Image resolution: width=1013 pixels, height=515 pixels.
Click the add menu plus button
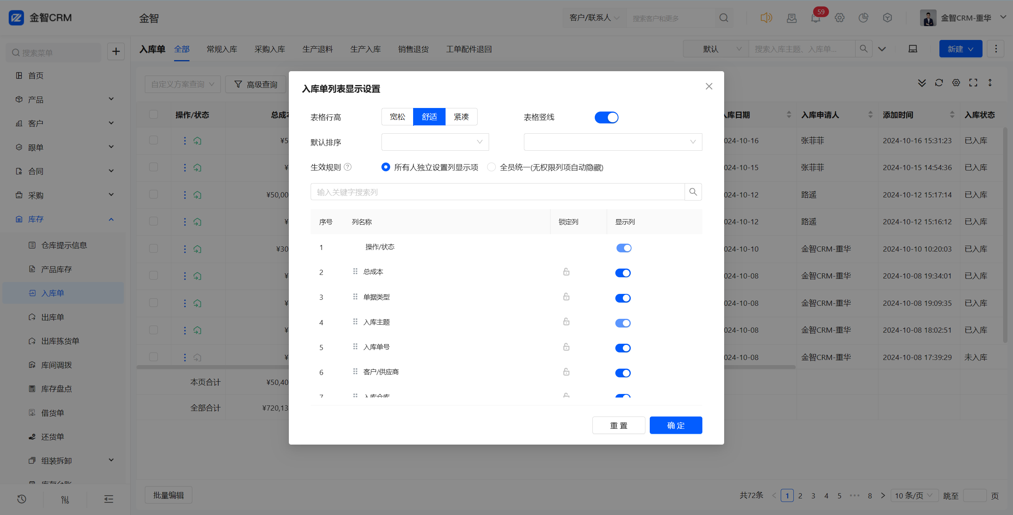[x=116, y=51]
